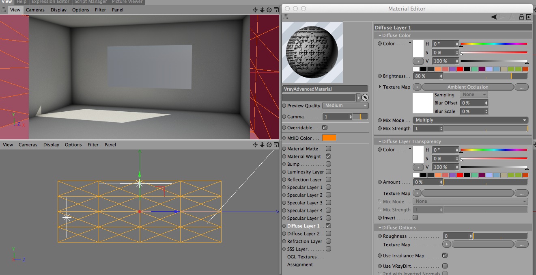Click the Roughness Texture Map ellipsis button
The image size is (536, 275).
point(521,245)
